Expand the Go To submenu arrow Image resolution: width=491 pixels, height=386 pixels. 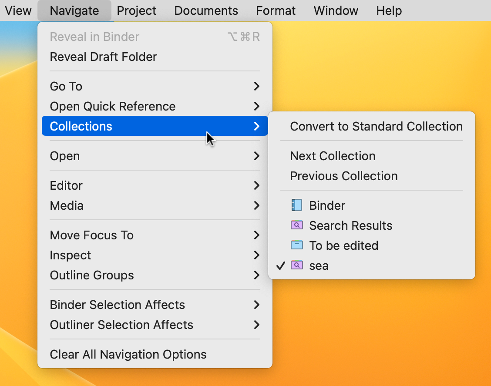click(256, 86)
